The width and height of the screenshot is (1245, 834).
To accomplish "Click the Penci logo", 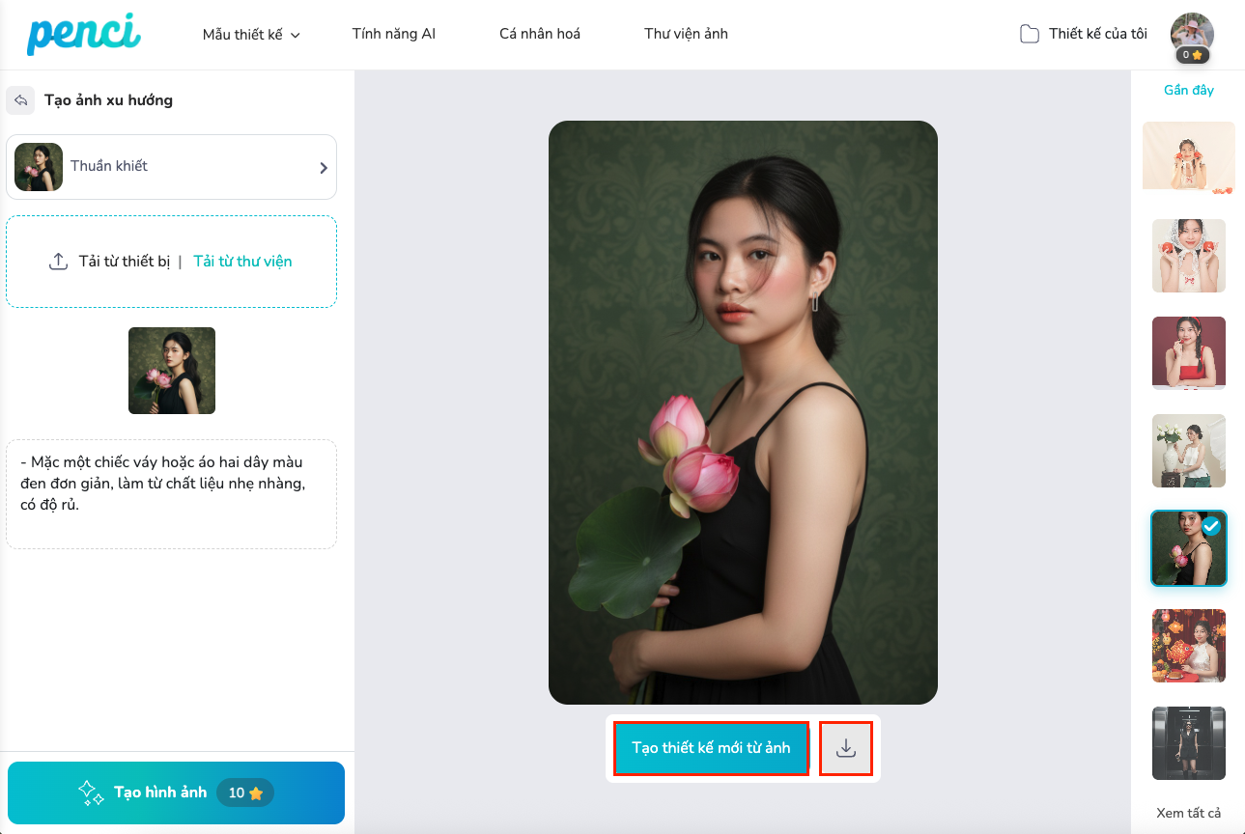I will point(84,34).
